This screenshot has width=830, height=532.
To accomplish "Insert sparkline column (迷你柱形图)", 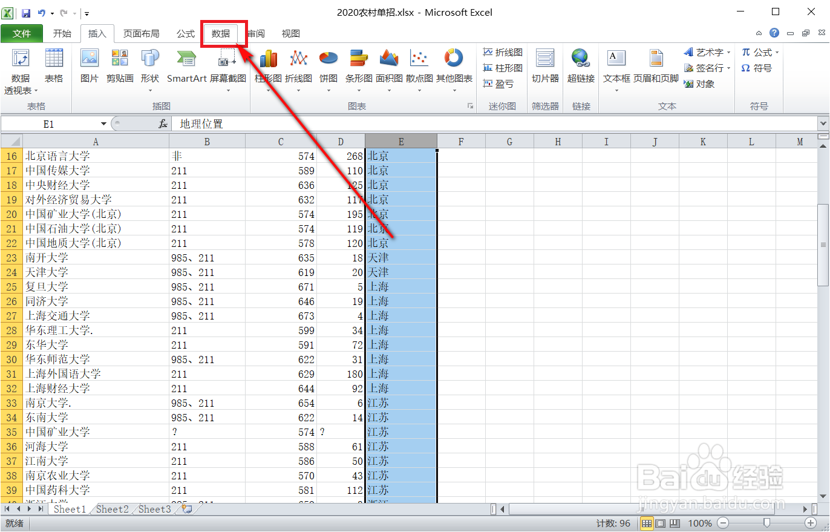I will tap(503, 68).
